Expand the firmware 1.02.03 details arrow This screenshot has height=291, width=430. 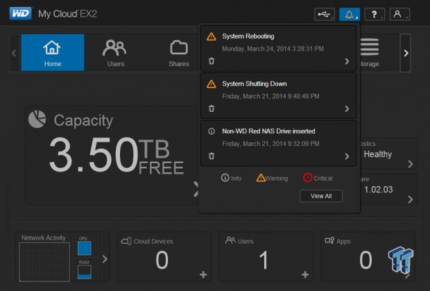[411, 199]
